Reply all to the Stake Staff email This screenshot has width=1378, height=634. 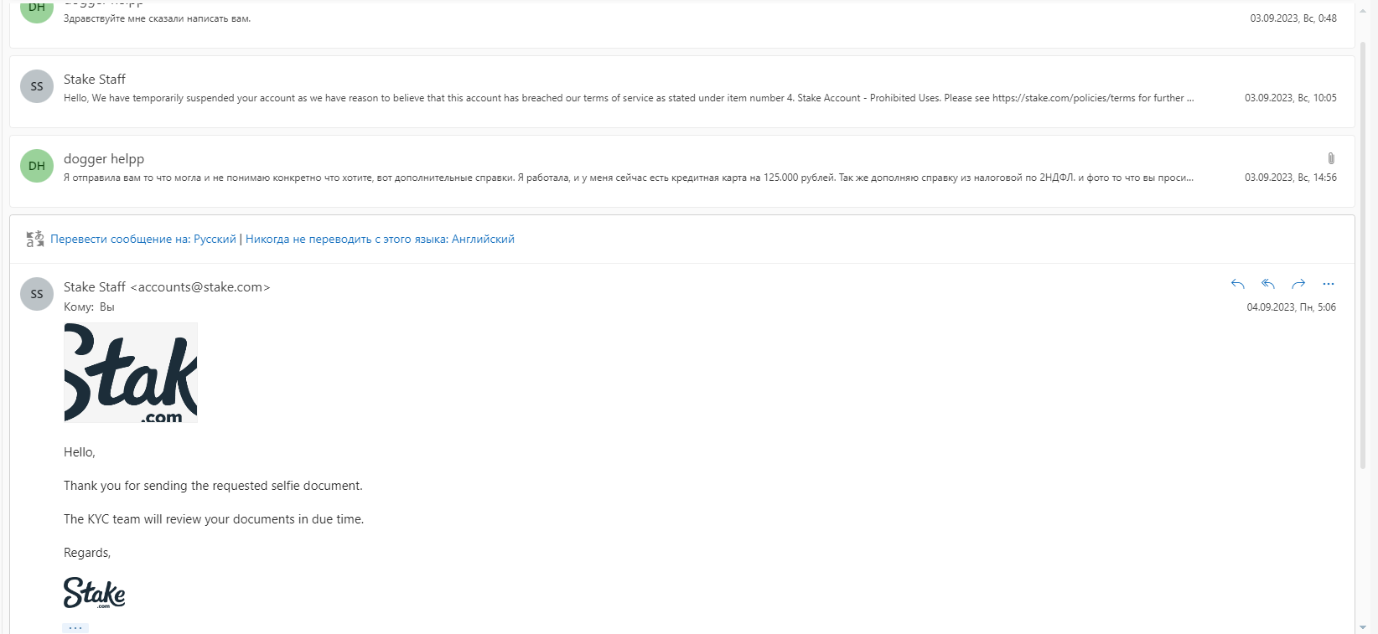tap(1268, 284)
